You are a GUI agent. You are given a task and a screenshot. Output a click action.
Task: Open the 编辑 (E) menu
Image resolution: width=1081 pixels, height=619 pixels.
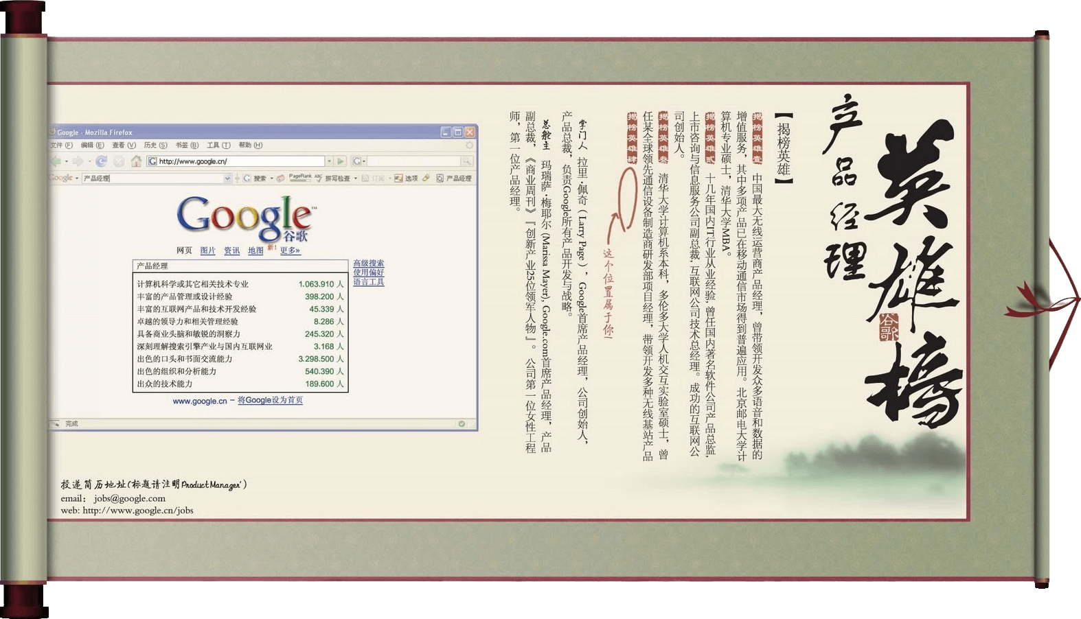(92, 145)
